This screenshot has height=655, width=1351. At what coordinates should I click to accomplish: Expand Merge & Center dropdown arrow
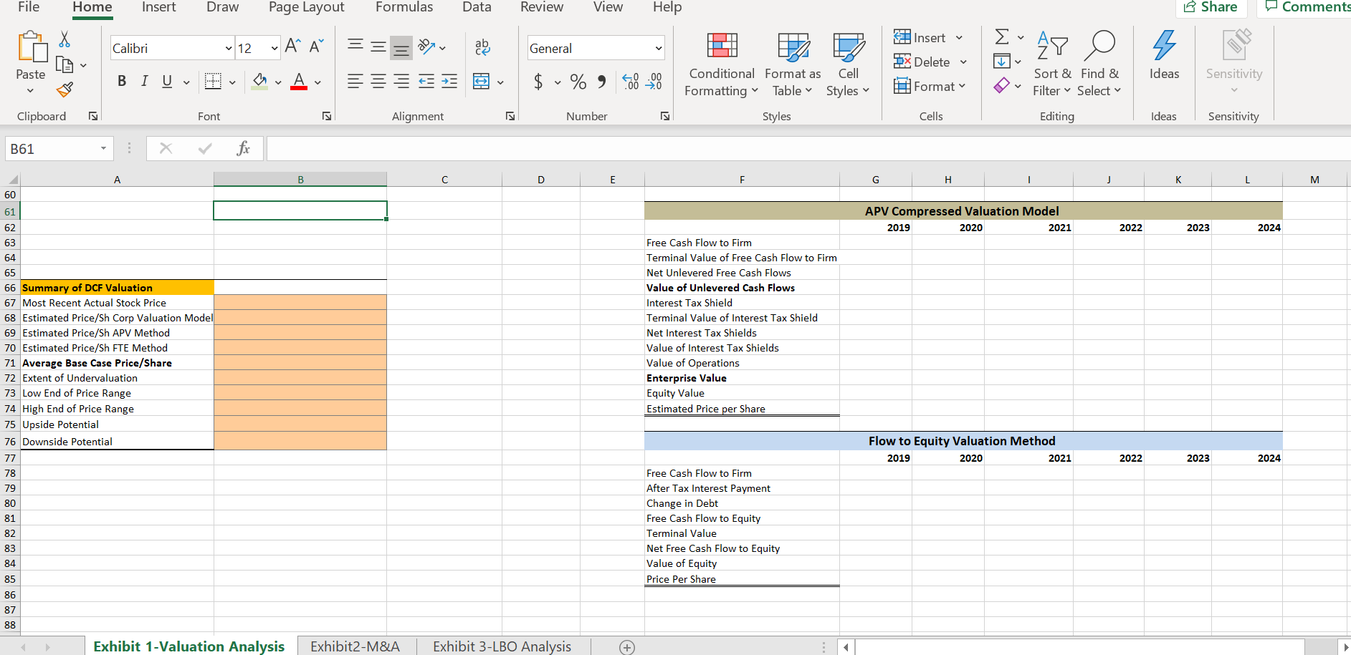[x=500, y=82]
